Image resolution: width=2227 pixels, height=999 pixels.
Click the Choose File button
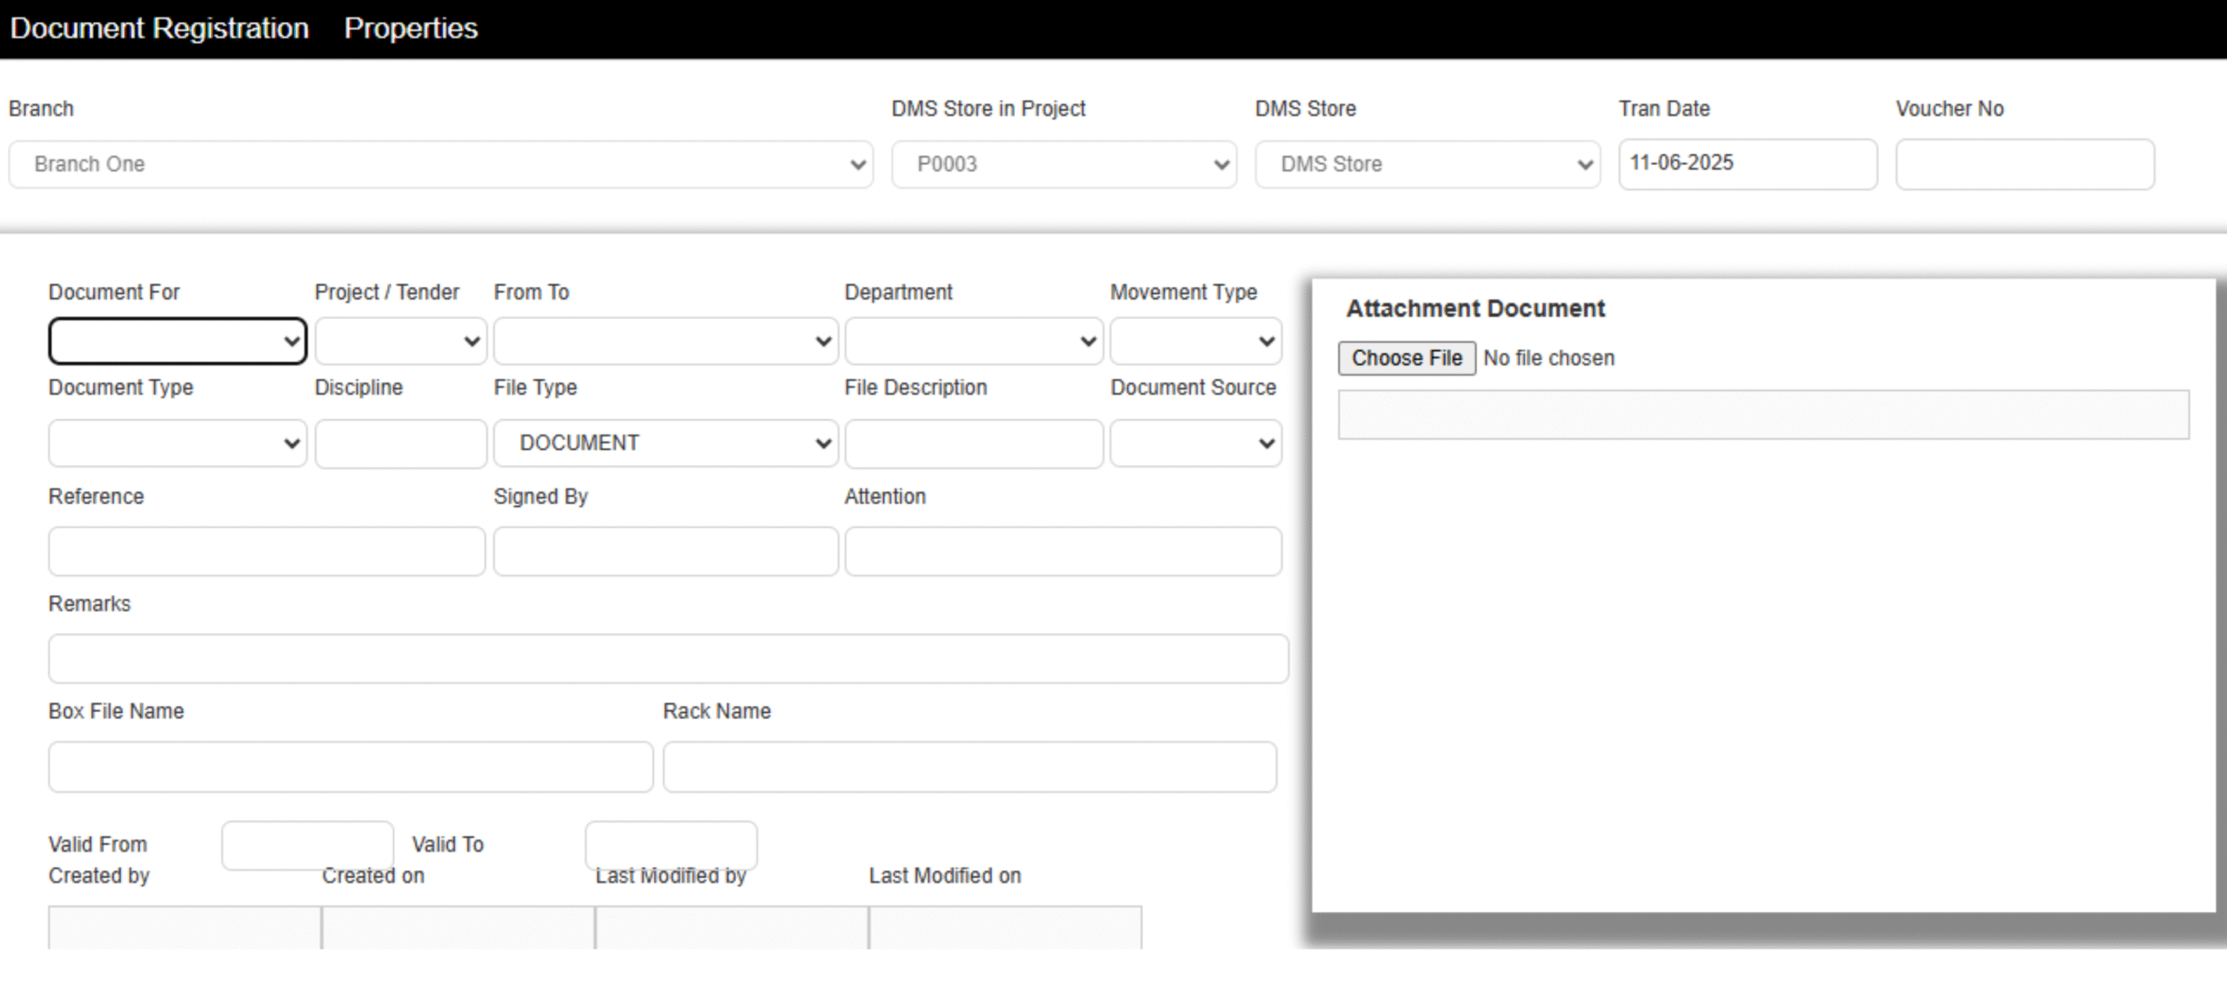click(x=1407, y=358)
